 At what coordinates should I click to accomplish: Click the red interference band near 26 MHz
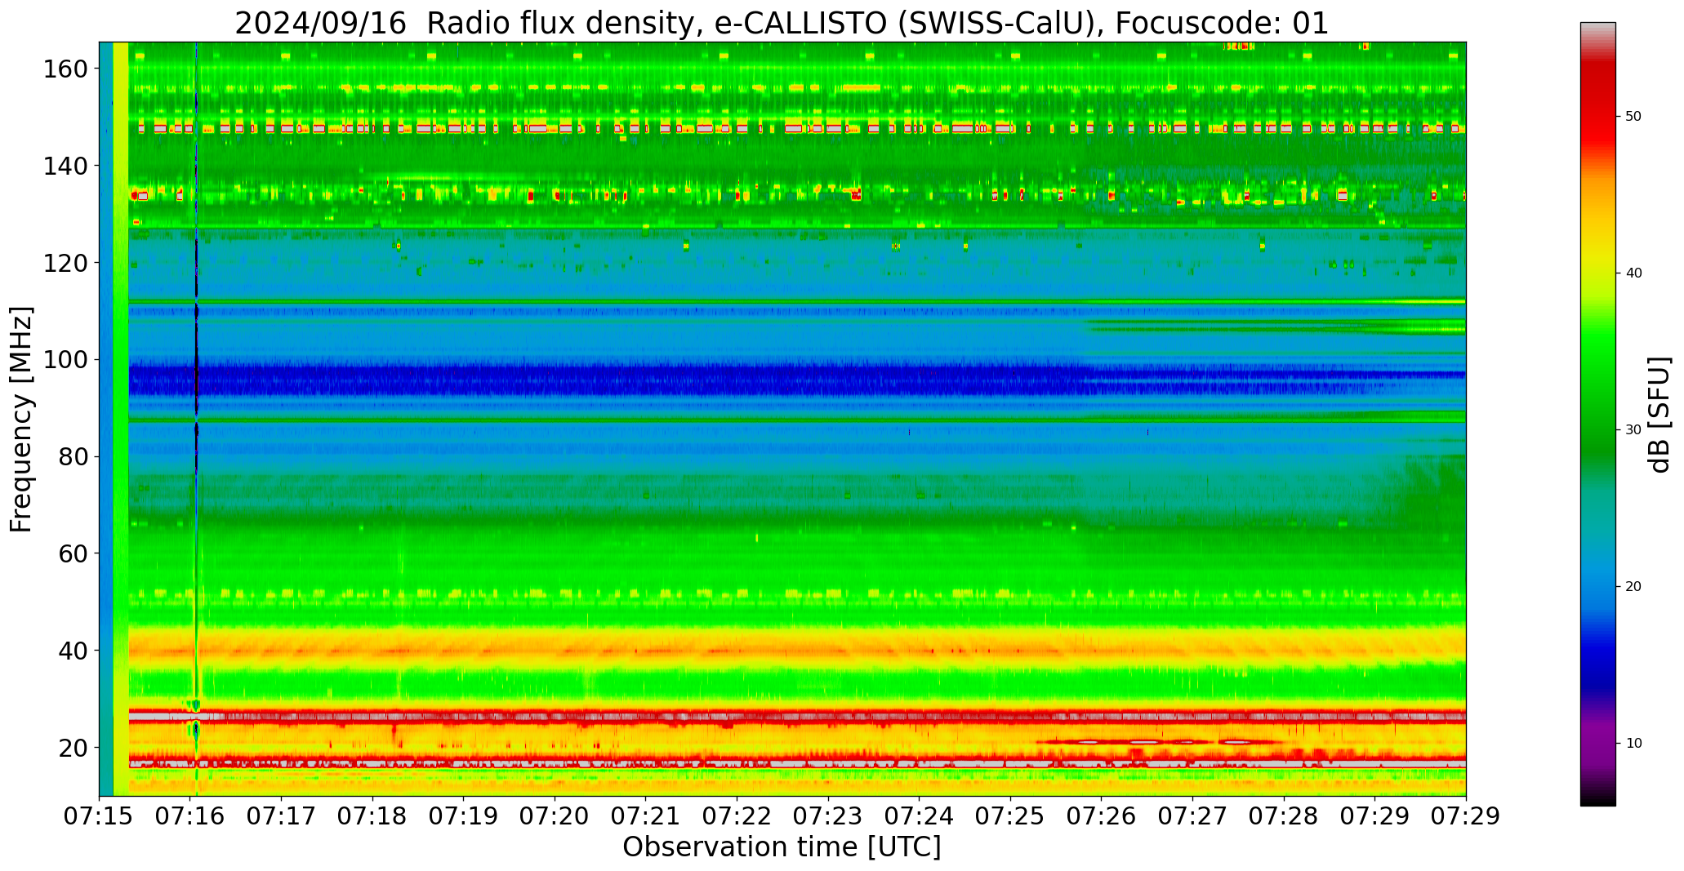coord(797,717)
